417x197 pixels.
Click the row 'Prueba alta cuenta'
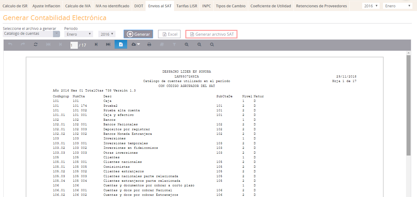click(x=158, y=110)
